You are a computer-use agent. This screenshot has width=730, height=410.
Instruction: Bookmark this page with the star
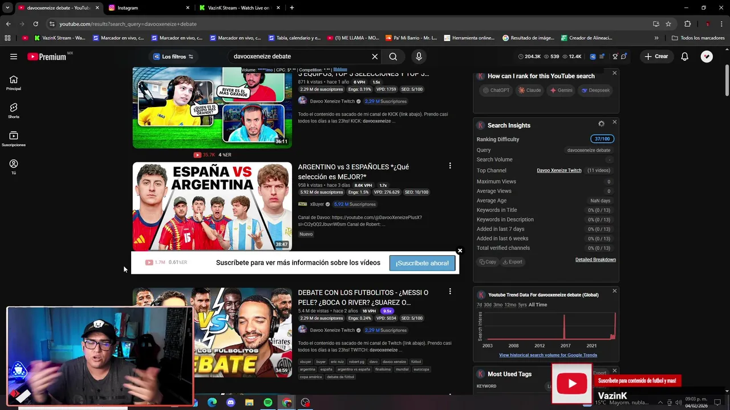pos(668,24)
